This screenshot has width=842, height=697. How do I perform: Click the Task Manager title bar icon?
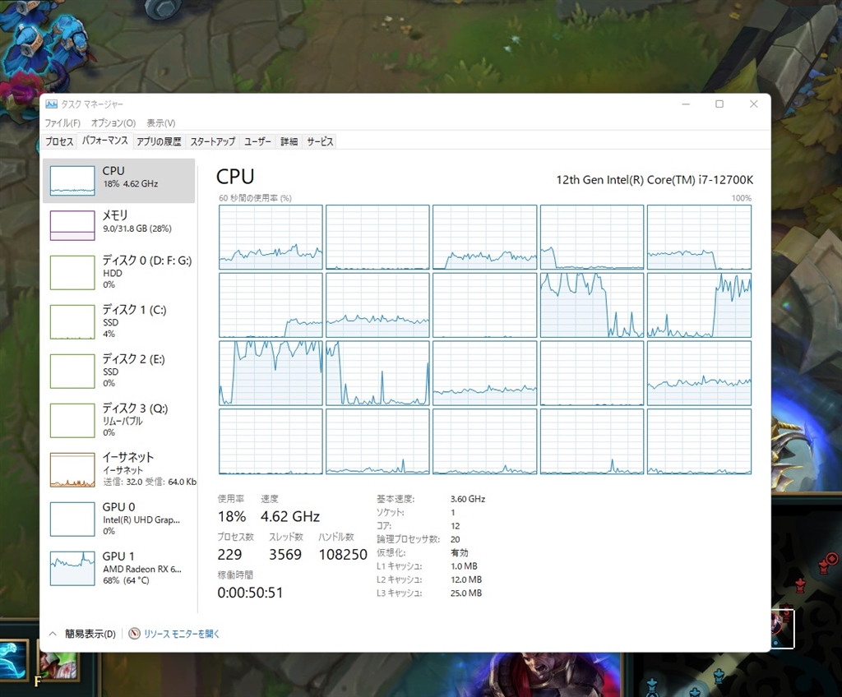[52, 104]
